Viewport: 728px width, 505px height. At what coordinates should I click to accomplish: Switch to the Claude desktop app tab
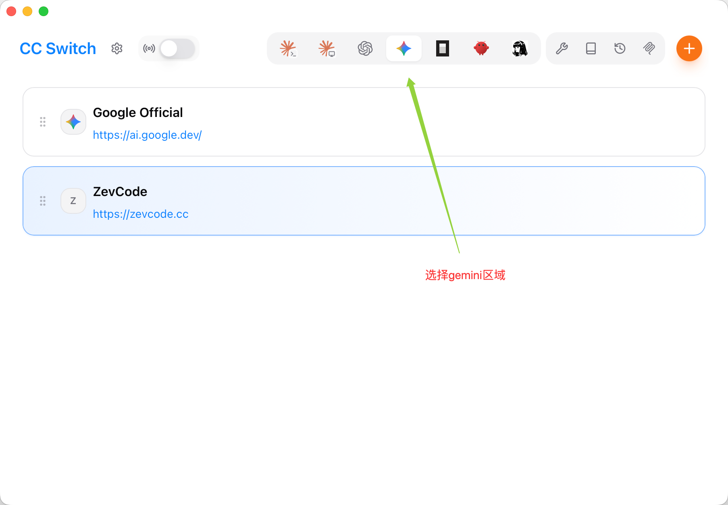(327, 48)
